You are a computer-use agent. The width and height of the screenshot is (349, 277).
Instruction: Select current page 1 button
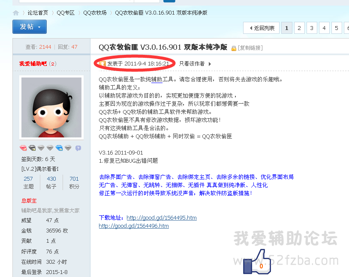[x=287, y=28]
